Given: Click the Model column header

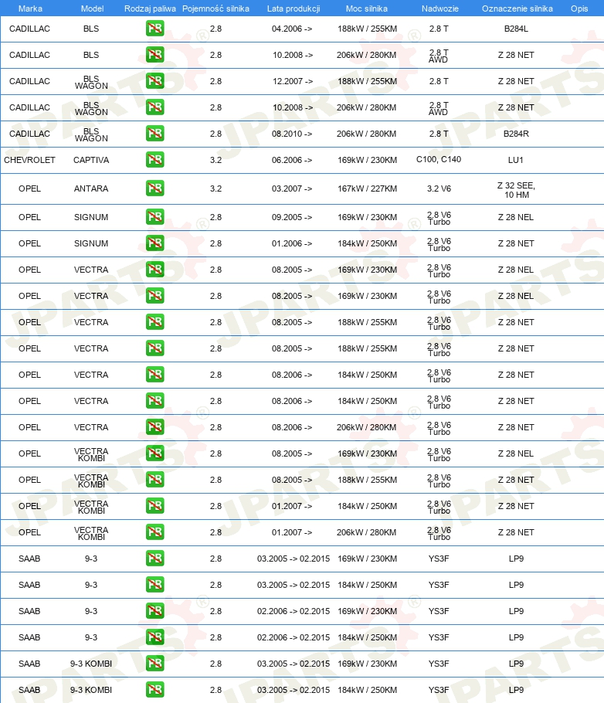Looking at the screenshot, I should pos(92,8).
